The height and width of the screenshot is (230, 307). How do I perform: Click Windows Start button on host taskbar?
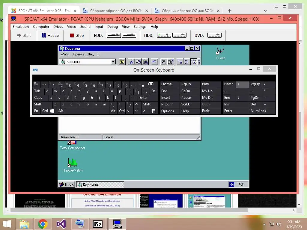pos(7,224)
